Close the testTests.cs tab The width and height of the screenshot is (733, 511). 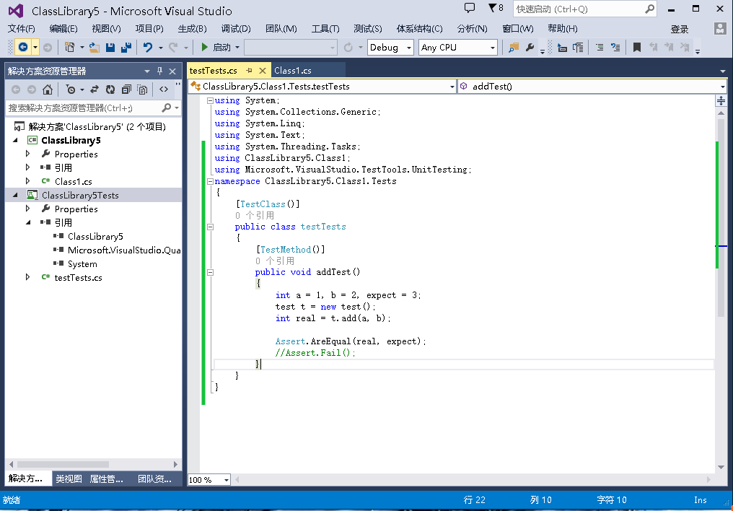(x=263, y=71)
